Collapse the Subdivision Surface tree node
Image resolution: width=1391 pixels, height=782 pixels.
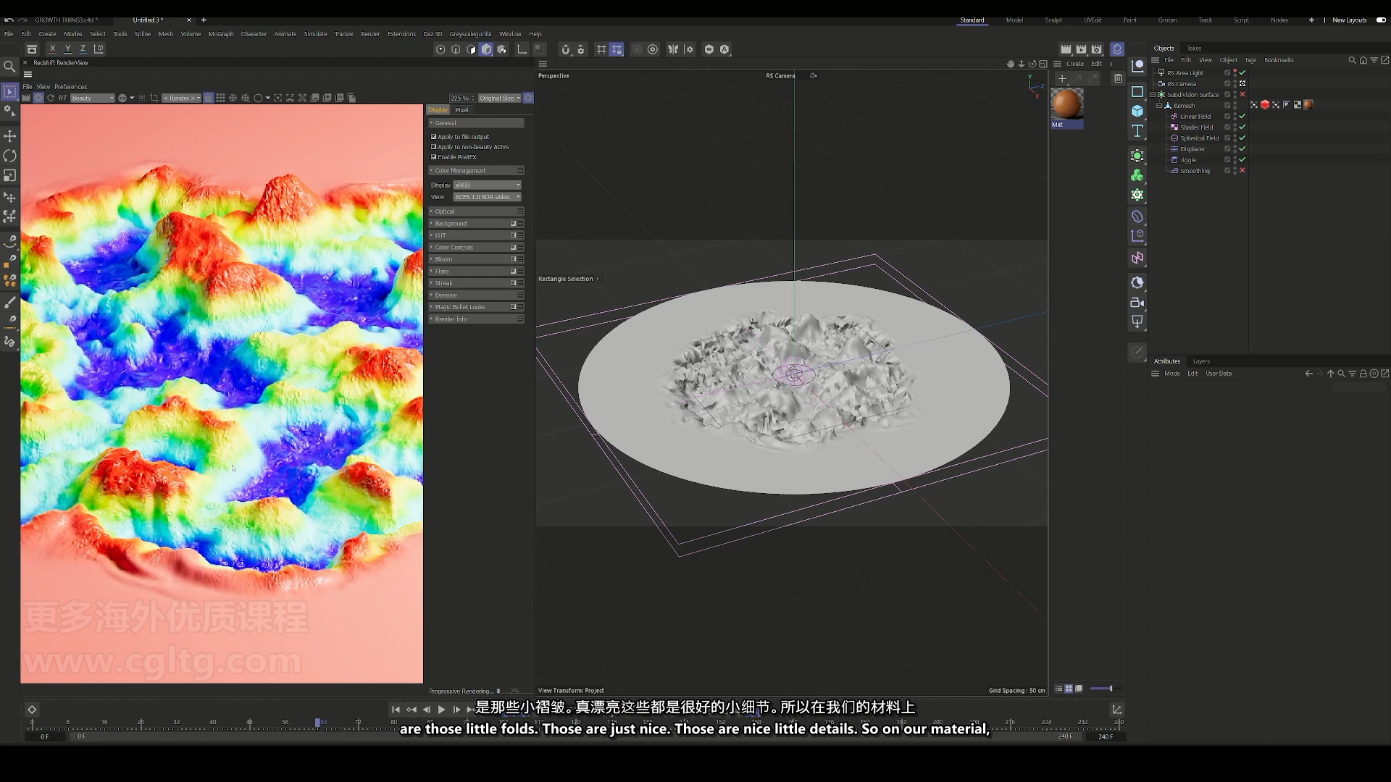click(1153, 94)
